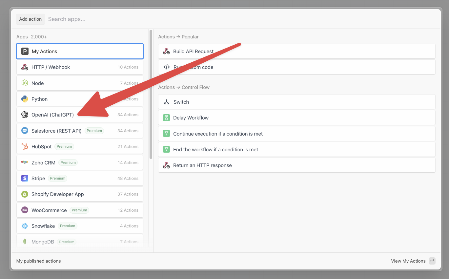This screenshot has width=449, height=279.
Task: Click the 12 Actions count on WooCommerce
Action: pos(128,210)
